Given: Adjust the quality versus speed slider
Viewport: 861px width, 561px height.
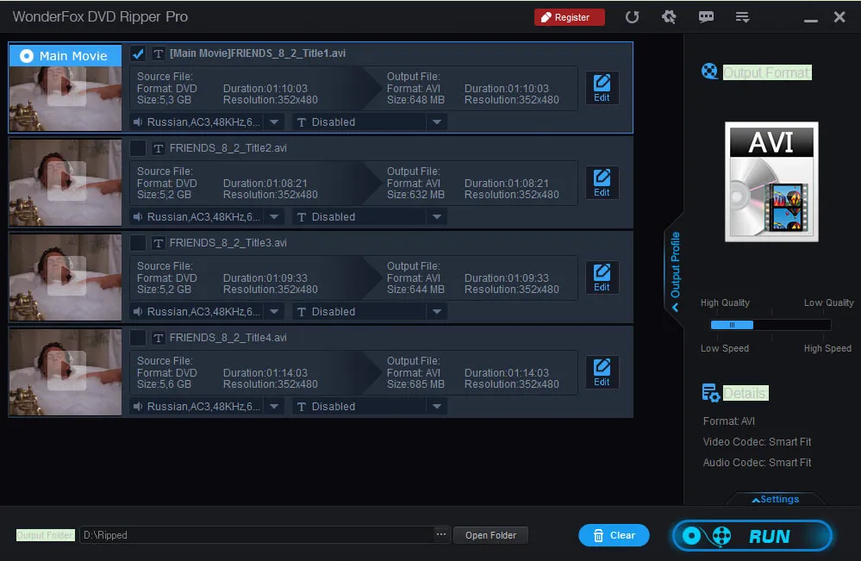Looking at the screenshot, I should 732,325.
